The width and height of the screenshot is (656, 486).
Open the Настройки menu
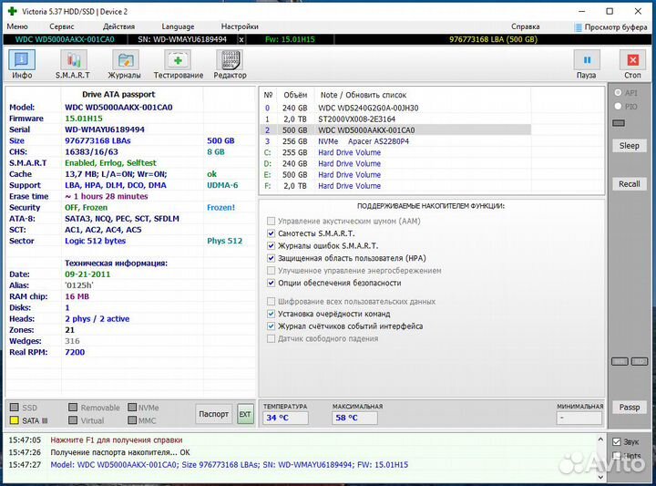240,26
